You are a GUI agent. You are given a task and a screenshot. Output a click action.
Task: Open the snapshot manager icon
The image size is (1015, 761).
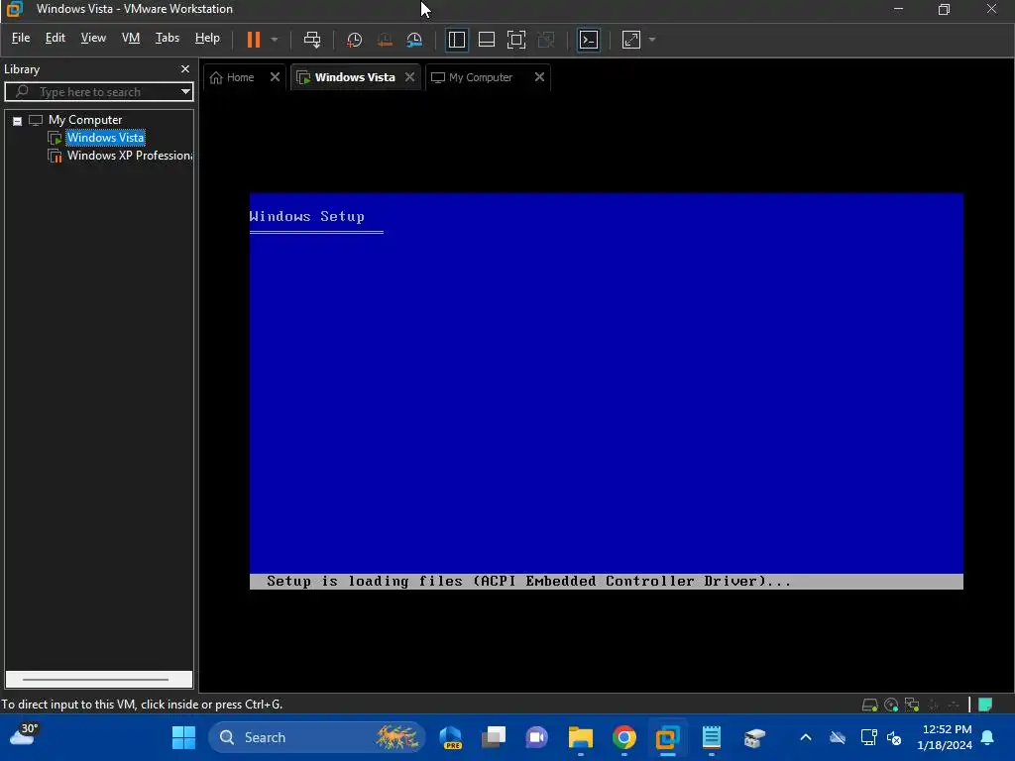pos(414,40)
